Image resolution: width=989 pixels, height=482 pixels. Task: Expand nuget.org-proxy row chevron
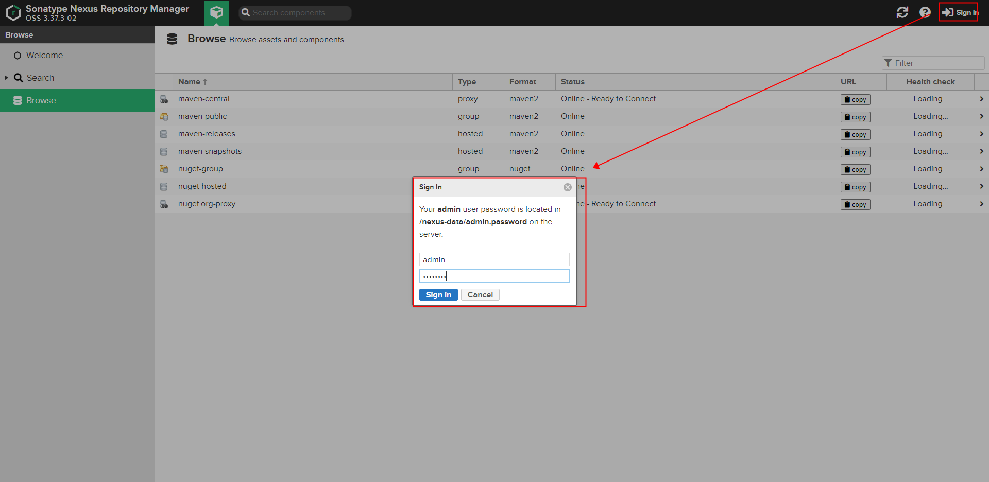click(981, 204)
